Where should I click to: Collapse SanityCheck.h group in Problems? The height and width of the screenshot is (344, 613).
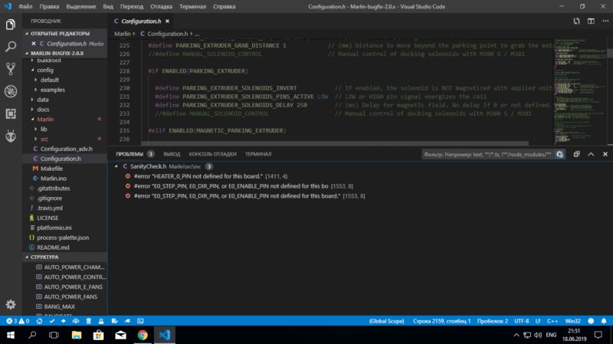[x=116, y=166]
